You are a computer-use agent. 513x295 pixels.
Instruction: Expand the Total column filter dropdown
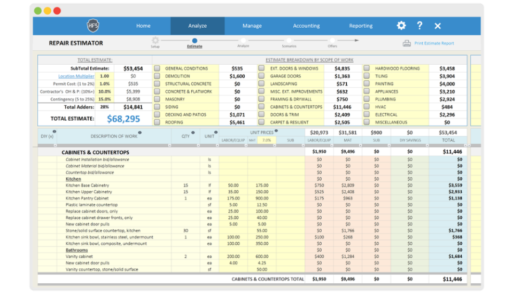point(465,145)
